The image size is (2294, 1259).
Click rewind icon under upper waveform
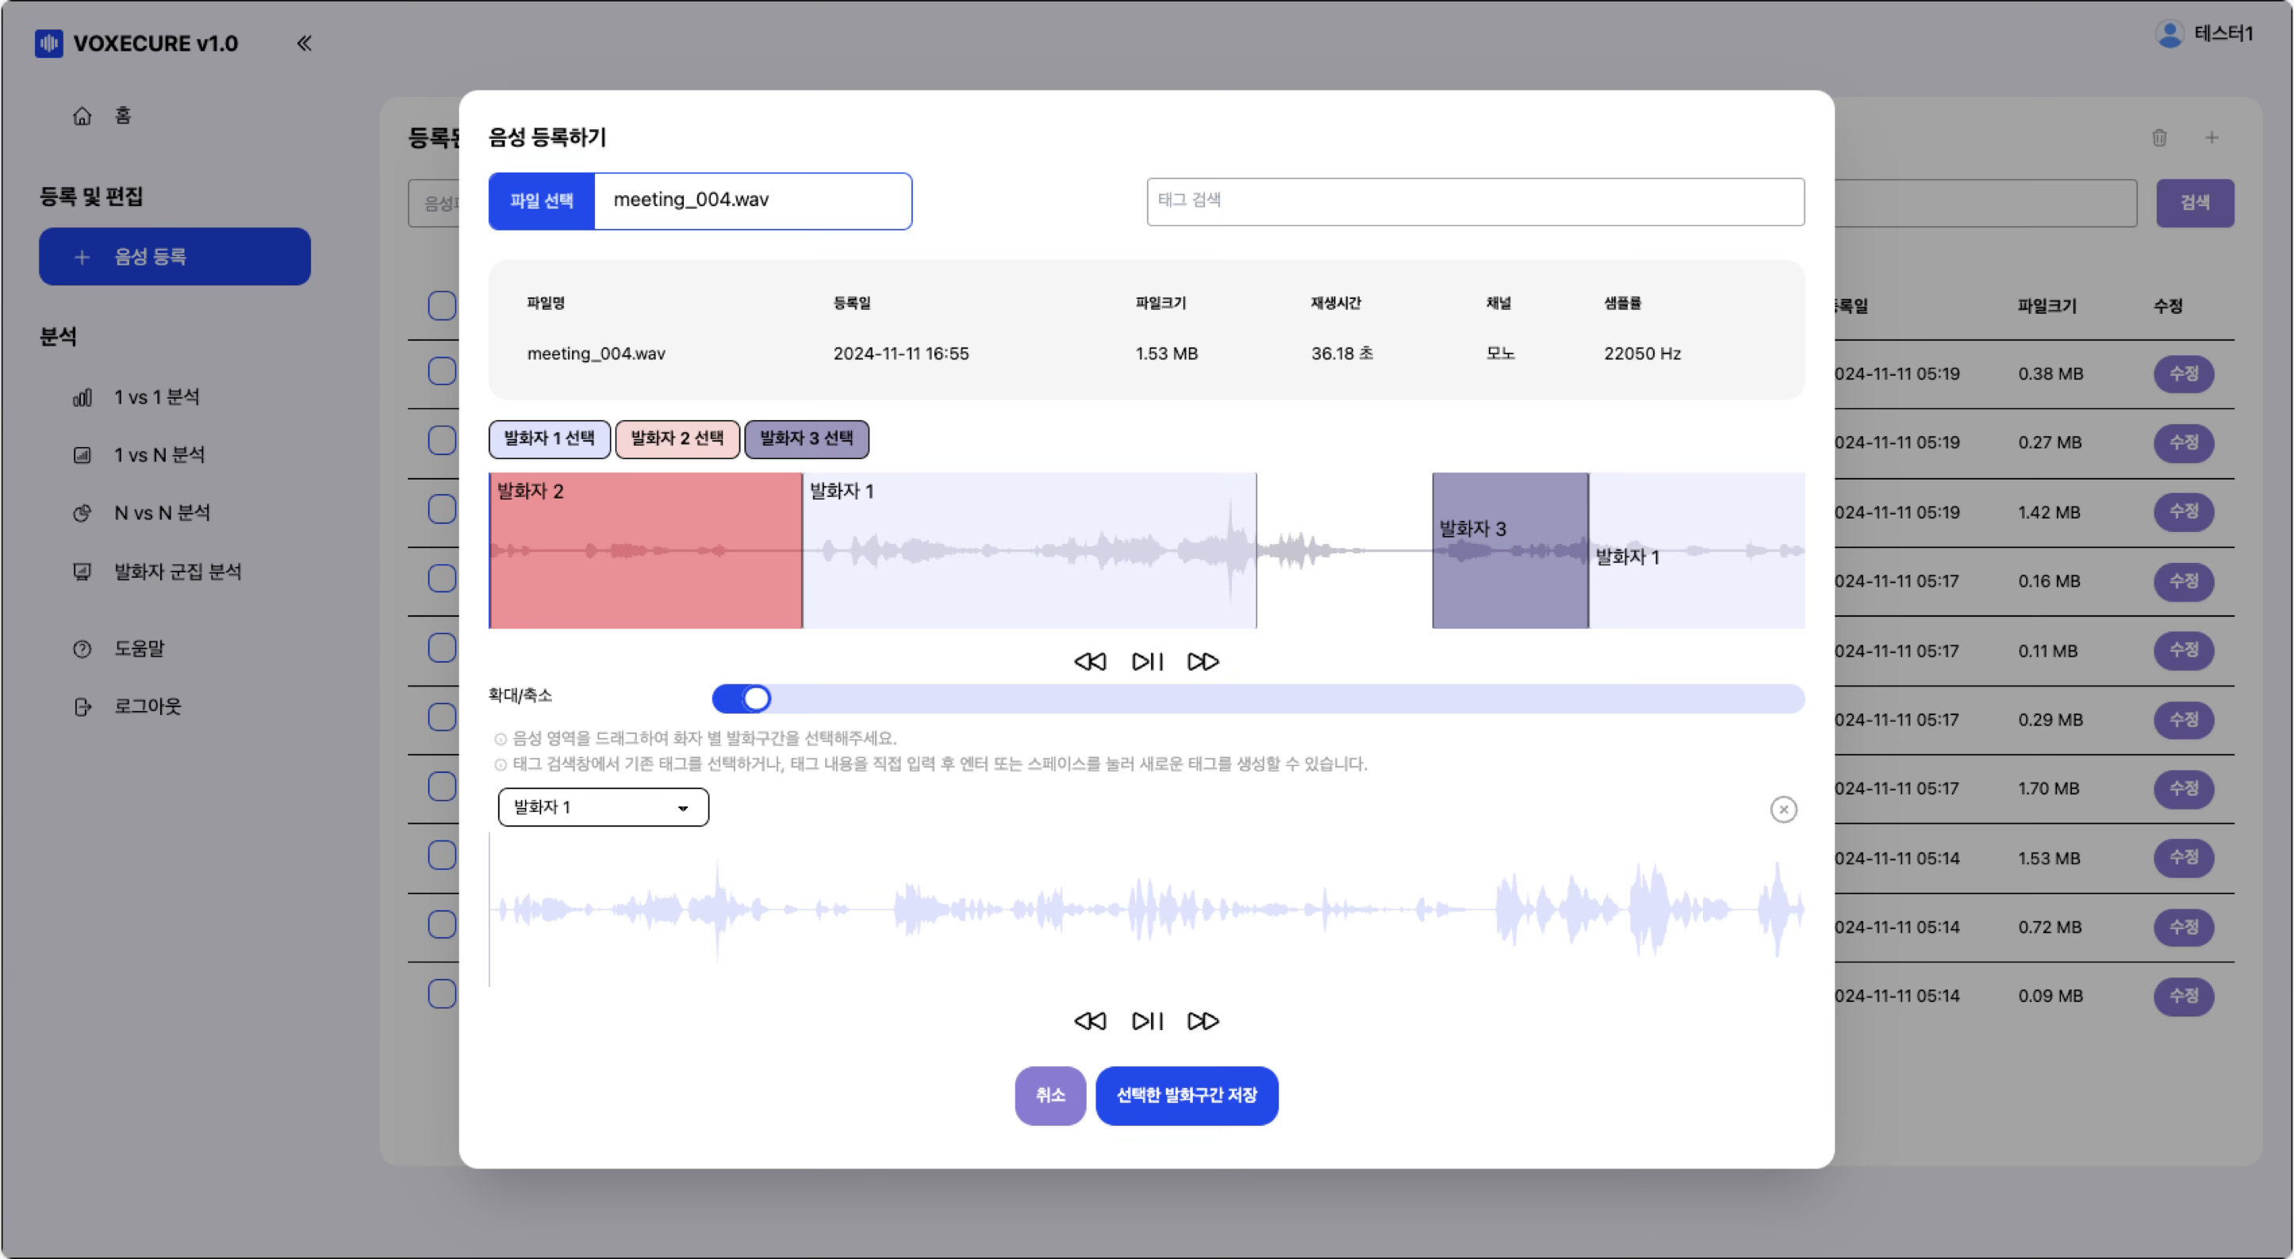click(x=1090, y=661)
